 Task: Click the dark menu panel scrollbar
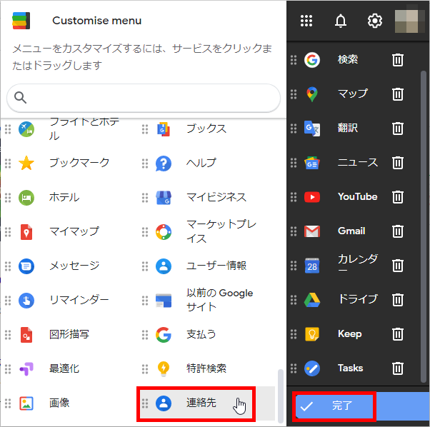[x=423, y=226]
